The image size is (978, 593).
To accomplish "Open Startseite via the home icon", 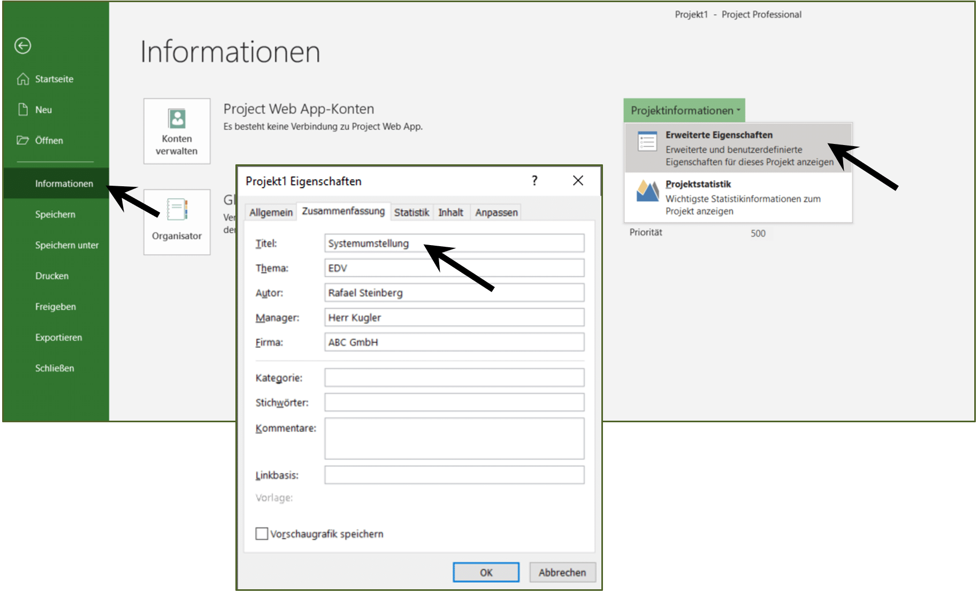I will [x=23, y=79].
